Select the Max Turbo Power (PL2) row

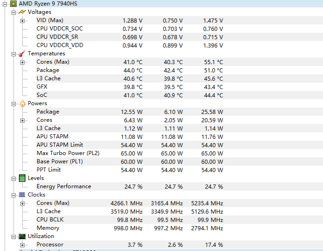pos(68,153)
